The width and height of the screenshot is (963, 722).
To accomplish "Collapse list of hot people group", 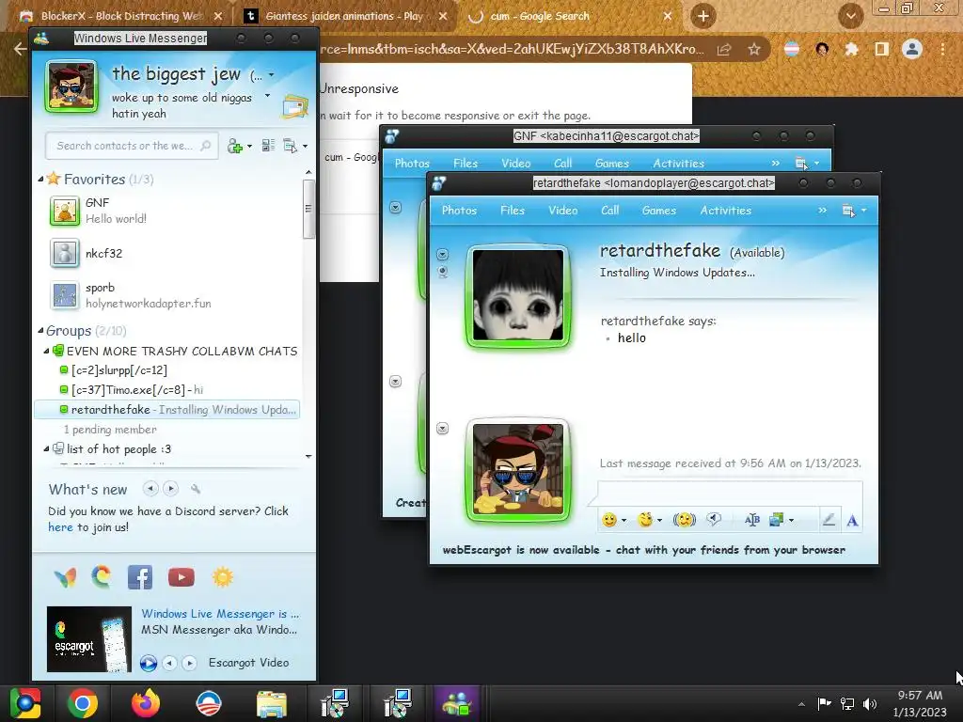I will coord(47,448).
